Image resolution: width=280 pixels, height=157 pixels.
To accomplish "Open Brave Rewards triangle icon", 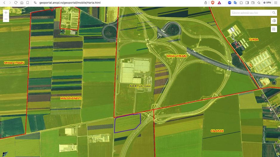I will pos(219,3).
